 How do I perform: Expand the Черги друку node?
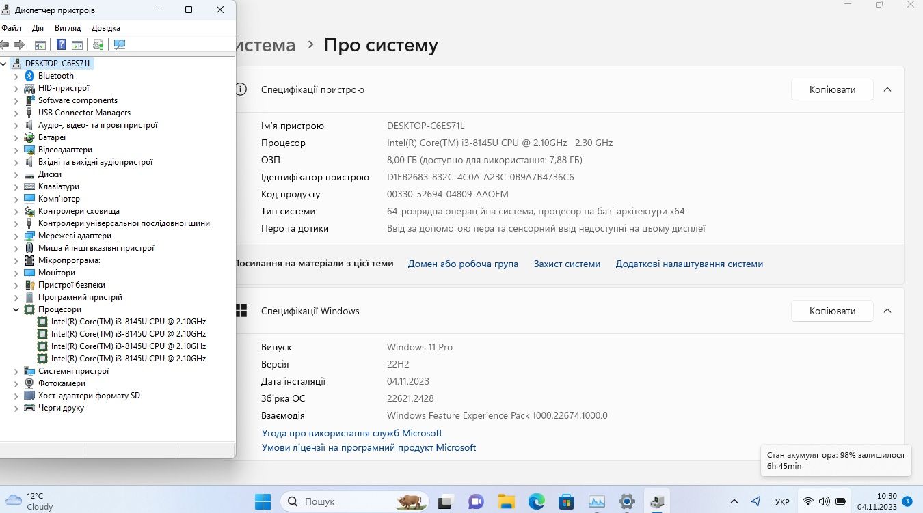(16, 408)
